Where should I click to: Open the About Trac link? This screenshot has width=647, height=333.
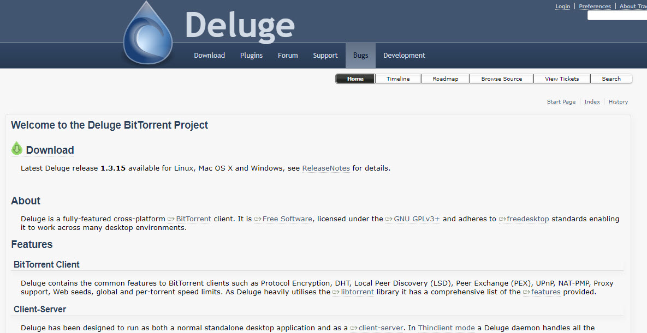click(633, 6)
